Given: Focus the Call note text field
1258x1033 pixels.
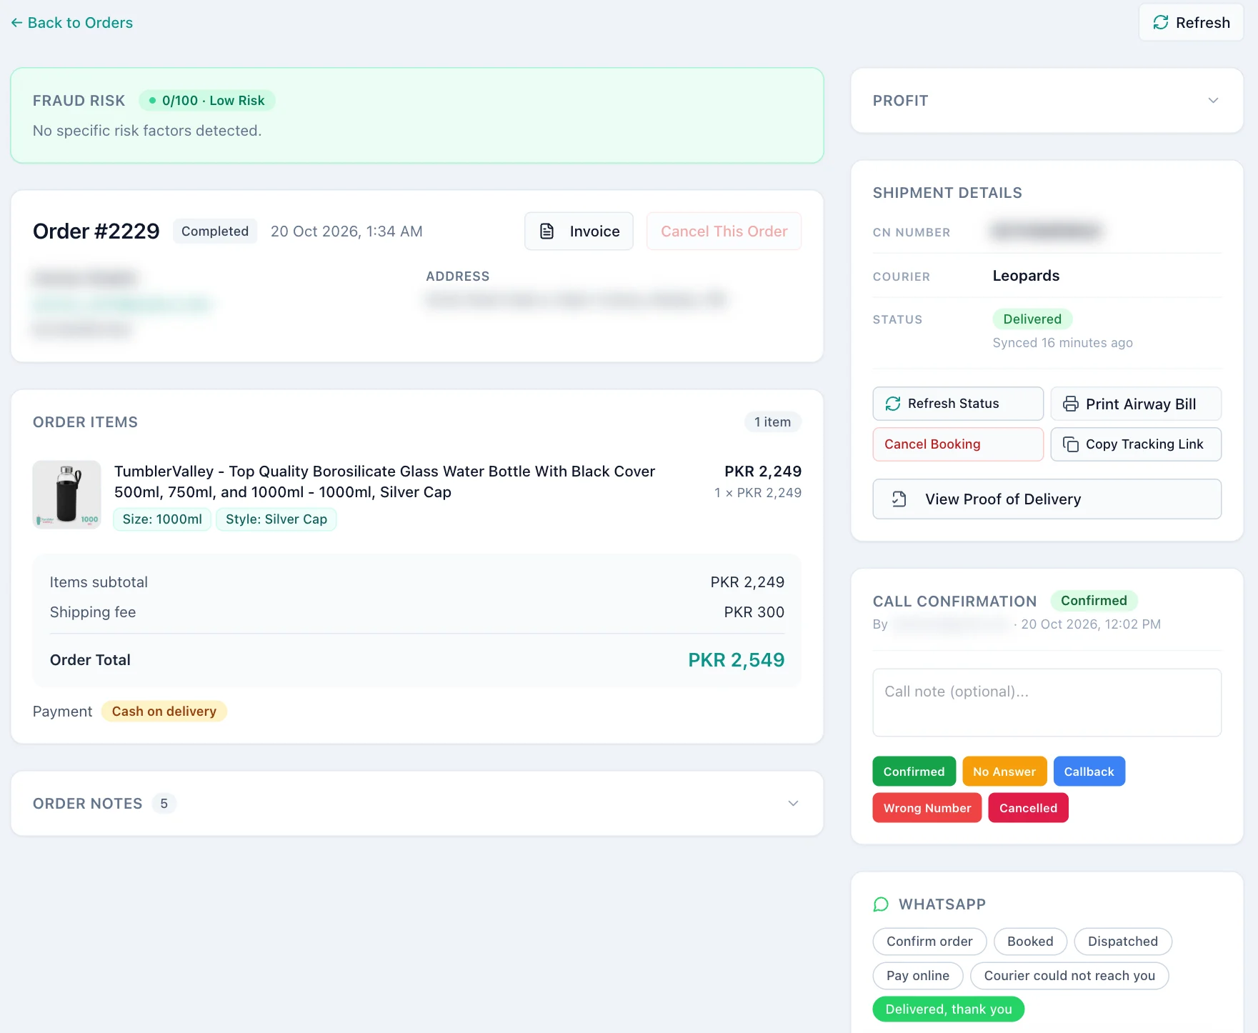Looking at the screenshot, I should [1047, 703].
